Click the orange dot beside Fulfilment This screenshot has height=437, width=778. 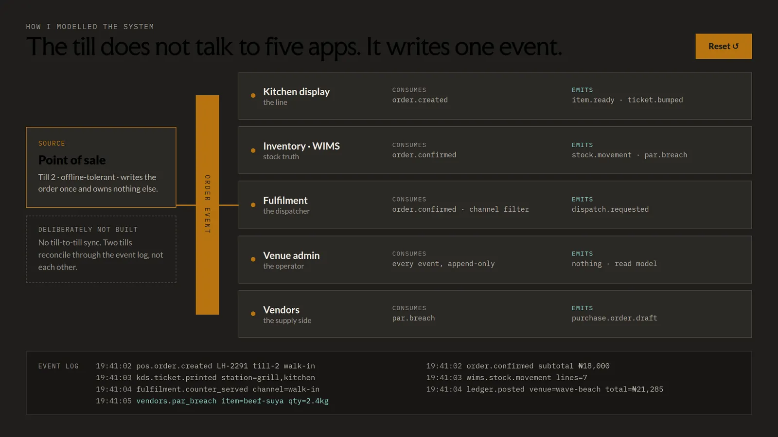pos(253,205)
